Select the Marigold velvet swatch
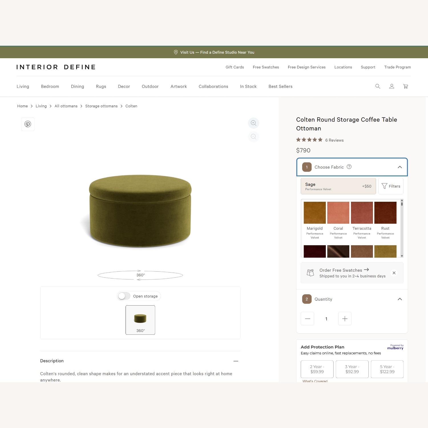 tap(314, 213)
